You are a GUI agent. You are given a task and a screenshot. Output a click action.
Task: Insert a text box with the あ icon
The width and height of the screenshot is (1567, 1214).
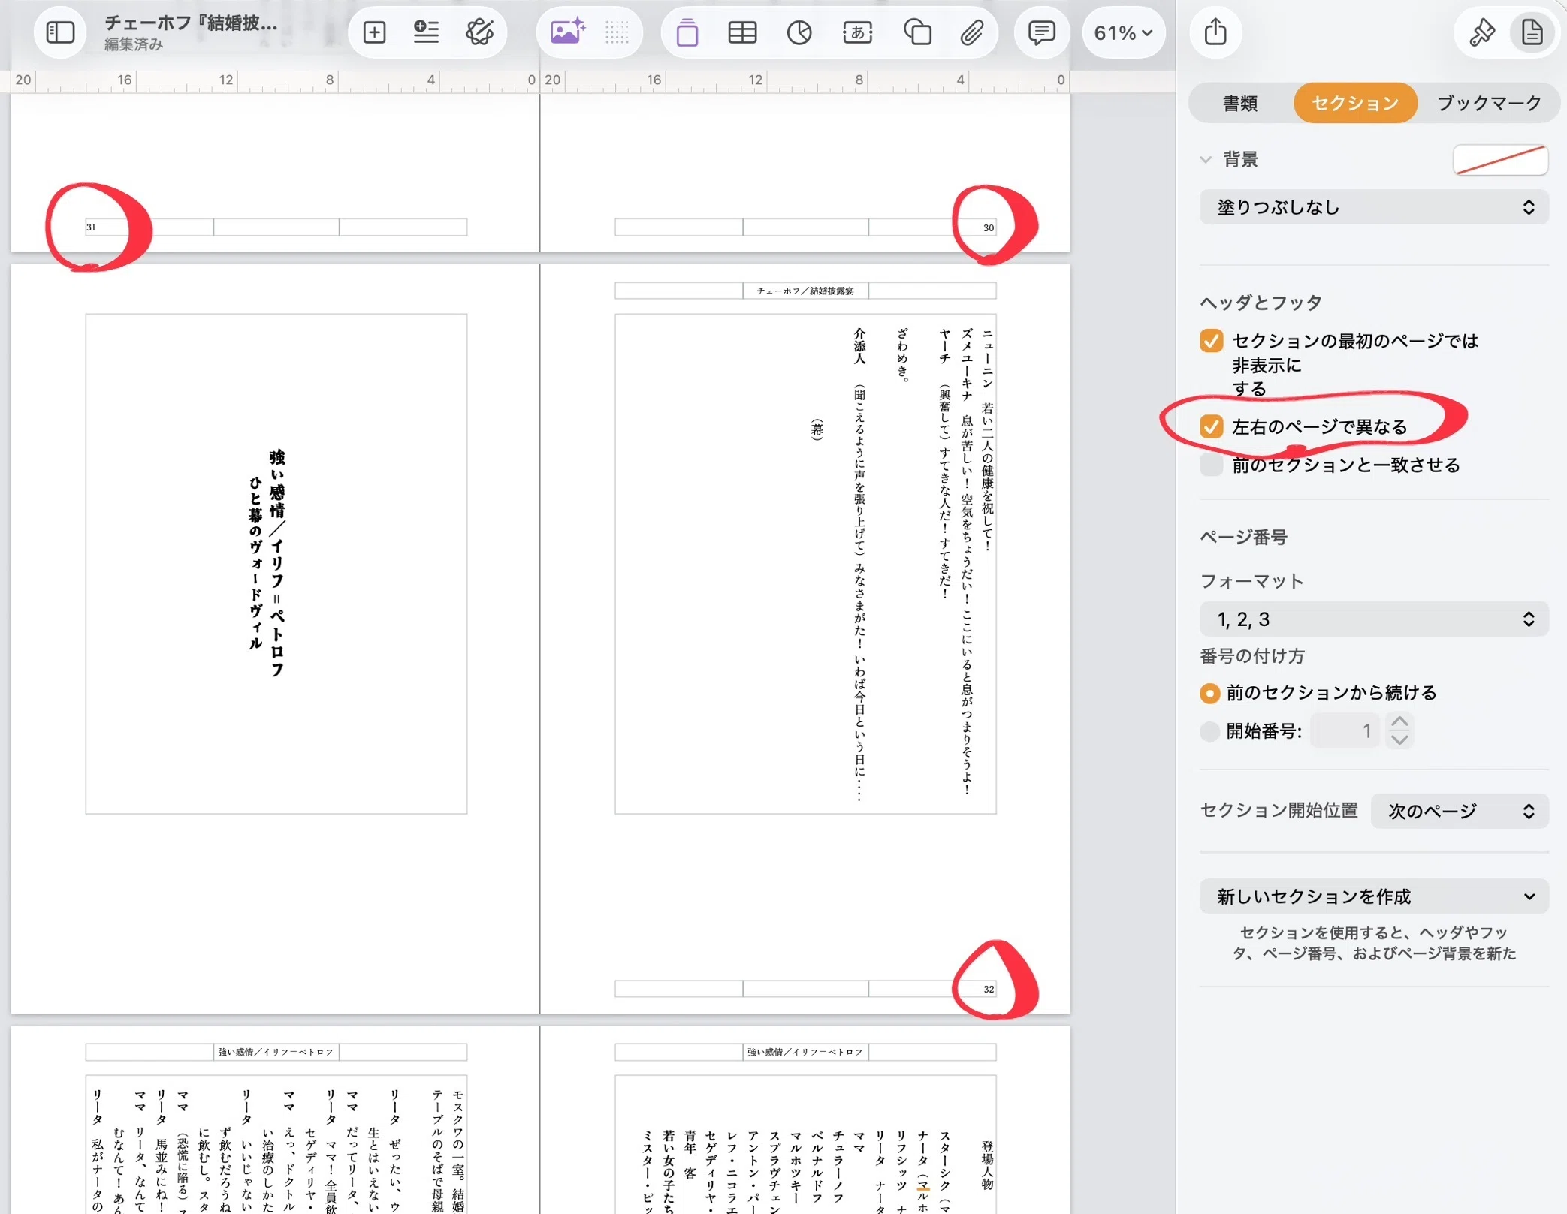point(857,32)
